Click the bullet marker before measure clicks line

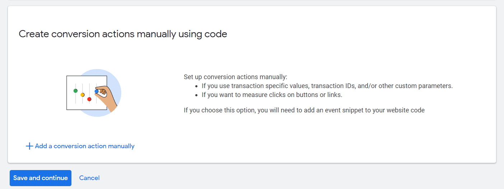(x=196, y=95)
